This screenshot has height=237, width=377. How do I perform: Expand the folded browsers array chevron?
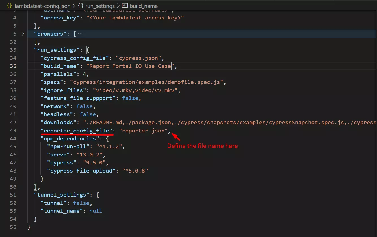(23, 34)
